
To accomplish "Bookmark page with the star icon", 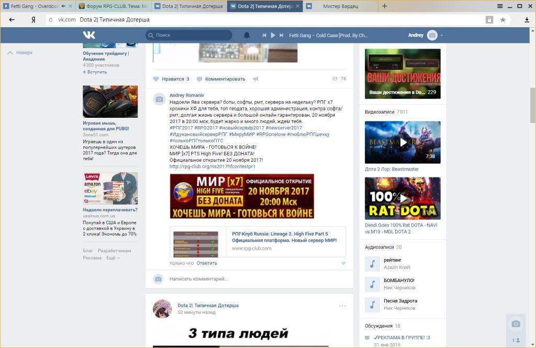I will (502, 20).
